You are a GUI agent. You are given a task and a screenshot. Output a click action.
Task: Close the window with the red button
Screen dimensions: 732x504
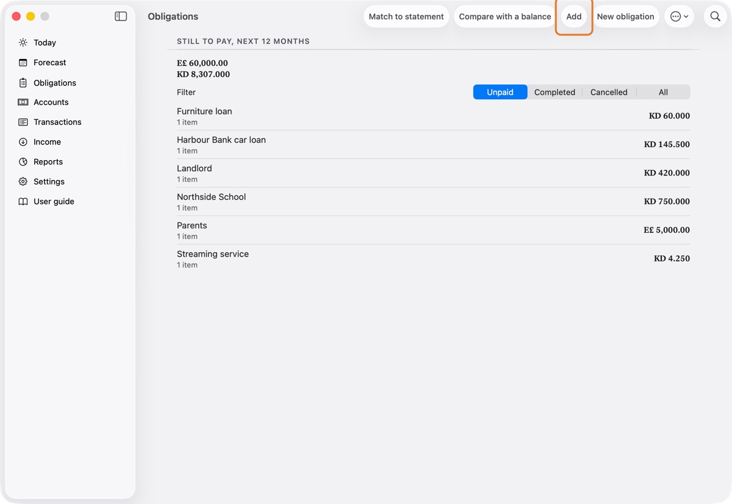(x=16, y=16)
